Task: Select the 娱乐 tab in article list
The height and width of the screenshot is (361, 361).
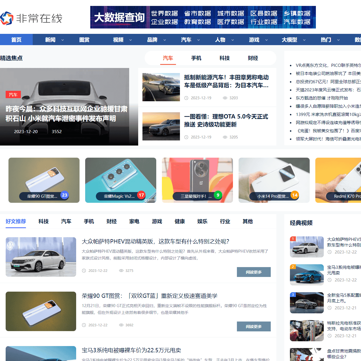Action: click(202, 221)
